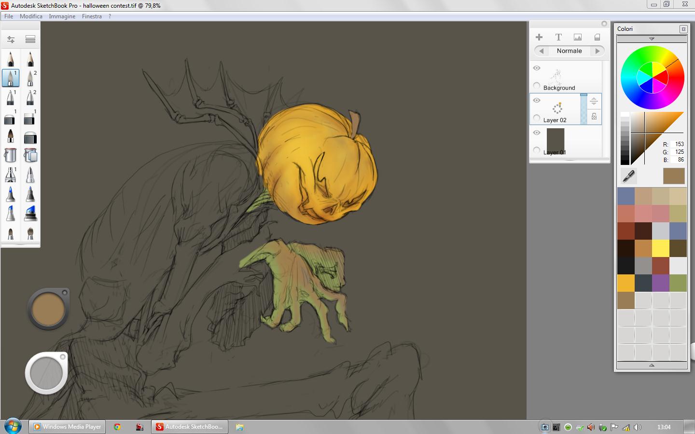This screenshot has height=434, width=695.
Task: Select the airbrush 1 tool
Action: click(11, 175)
